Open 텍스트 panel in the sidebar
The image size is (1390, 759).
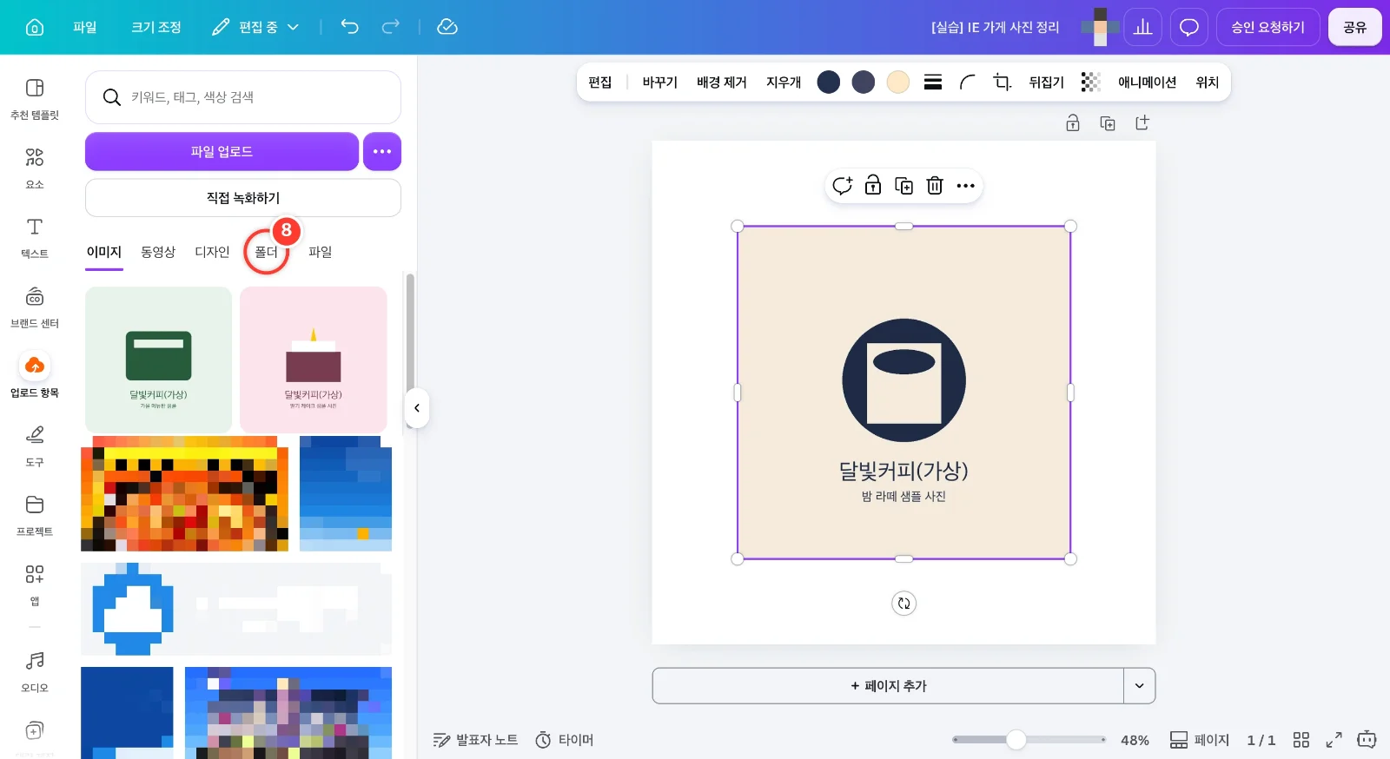(35, 237)
